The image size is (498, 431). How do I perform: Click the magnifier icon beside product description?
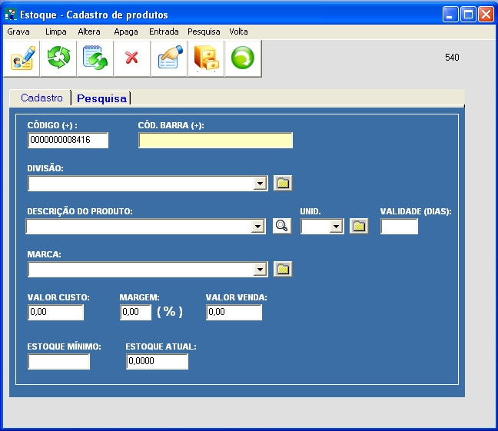point(282,226)
